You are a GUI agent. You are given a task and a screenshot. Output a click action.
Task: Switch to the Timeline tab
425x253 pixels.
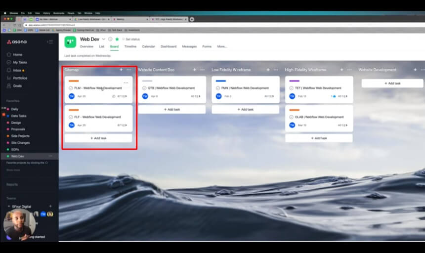(130, 46)
